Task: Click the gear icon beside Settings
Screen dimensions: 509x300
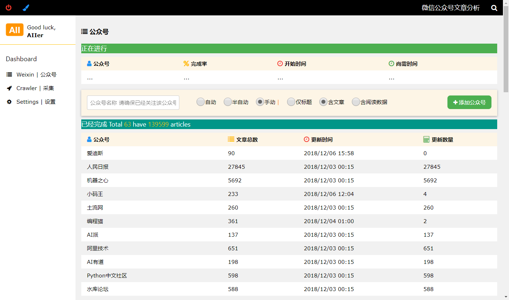Action: 9,102
